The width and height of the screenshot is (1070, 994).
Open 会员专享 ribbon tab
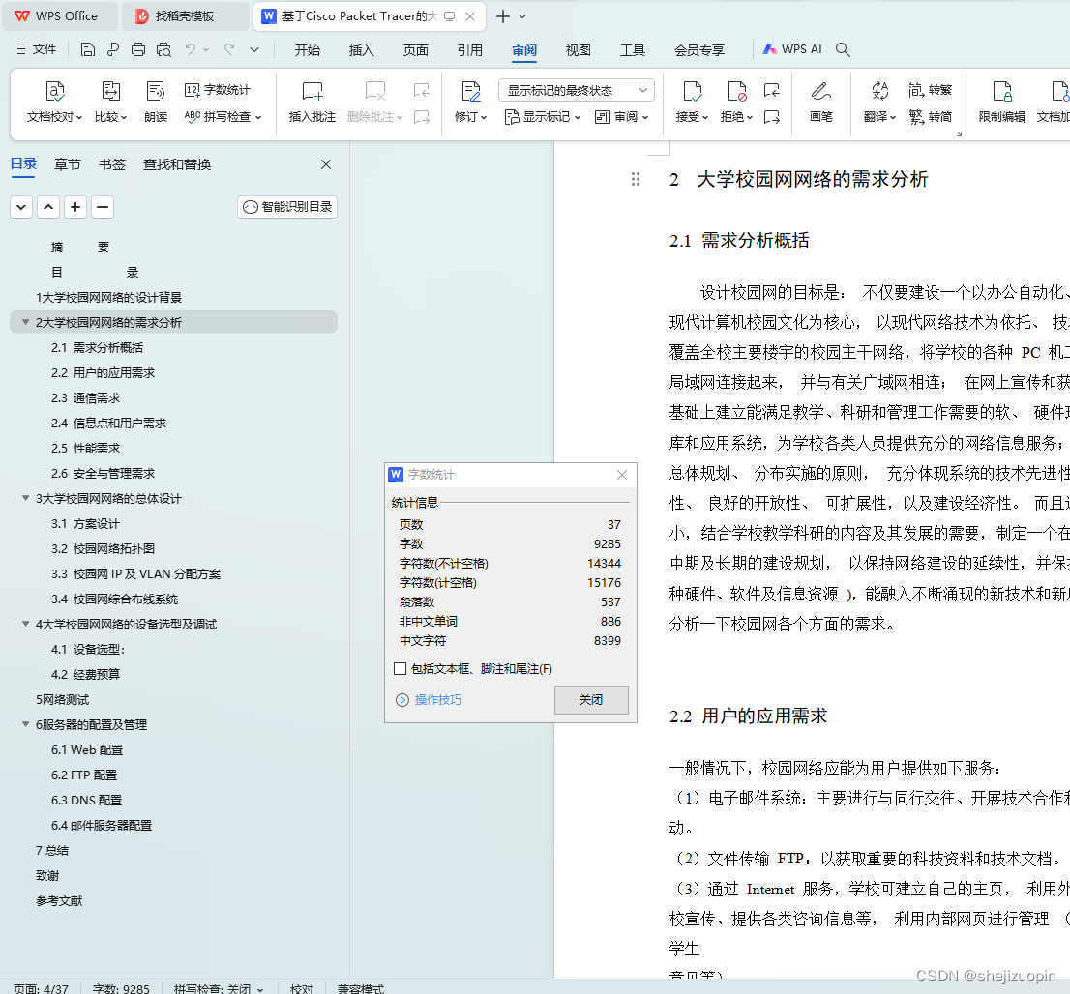[699, 50]
